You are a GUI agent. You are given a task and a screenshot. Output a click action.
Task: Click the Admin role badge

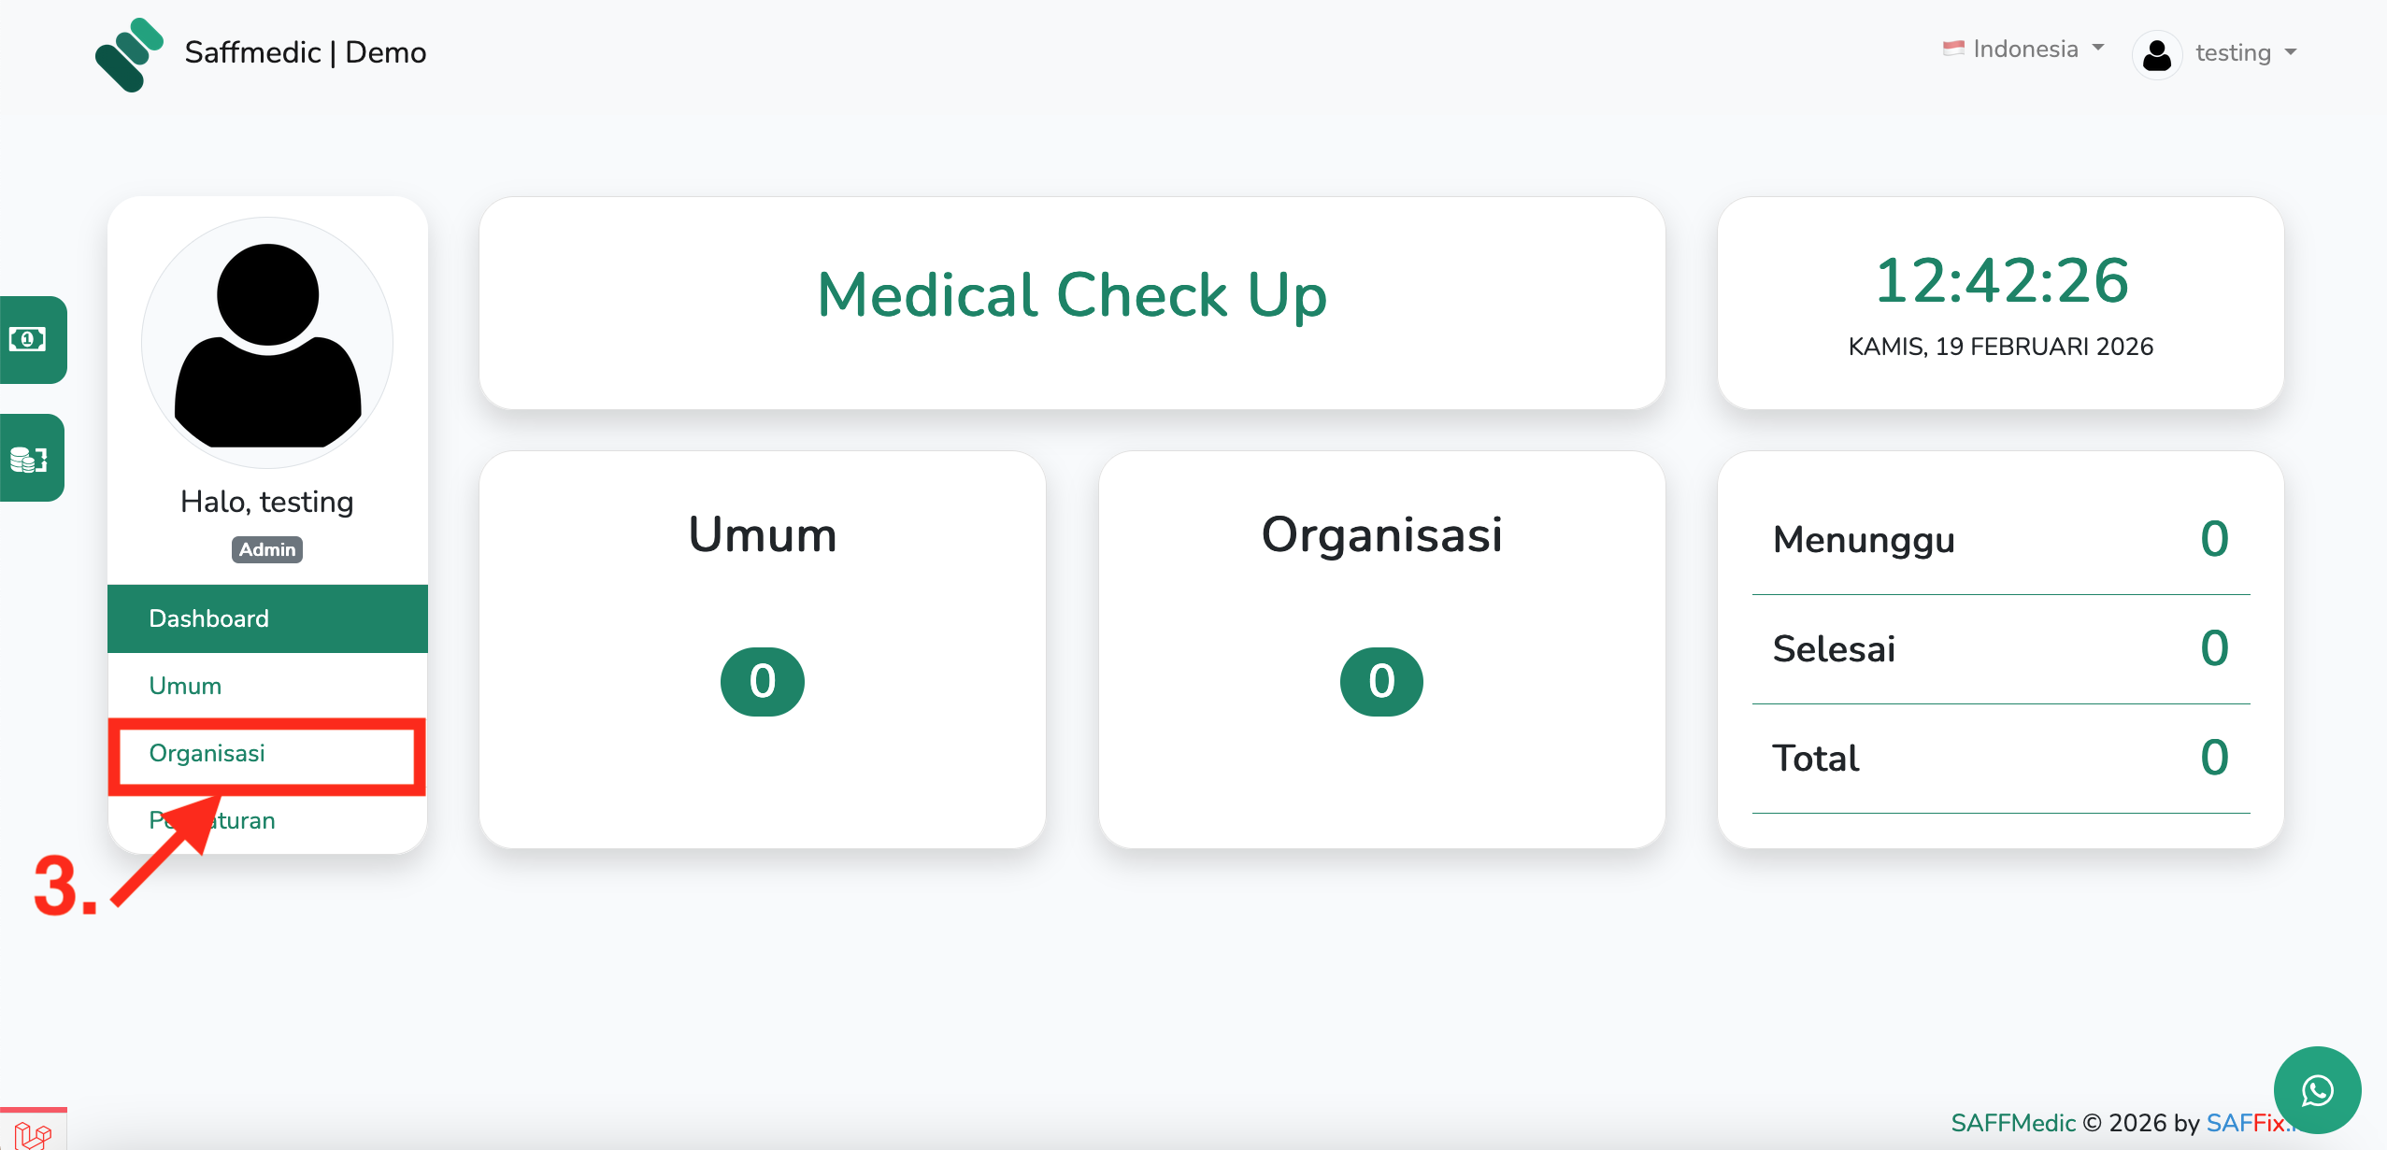click(x=267, y=549)
